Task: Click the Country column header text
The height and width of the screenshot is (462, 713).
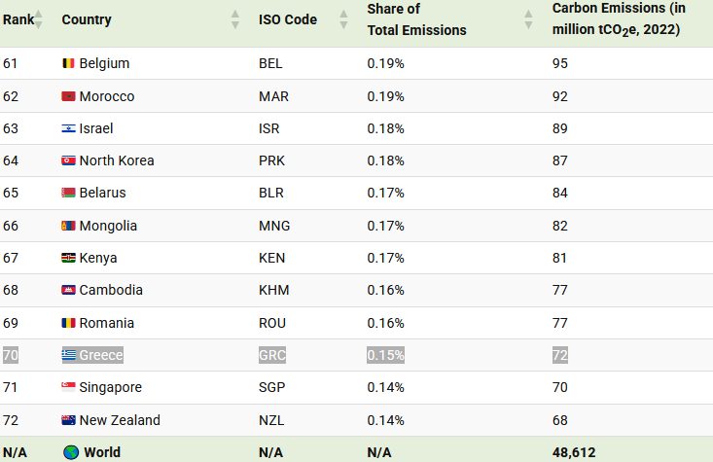Action: point(87,19)
